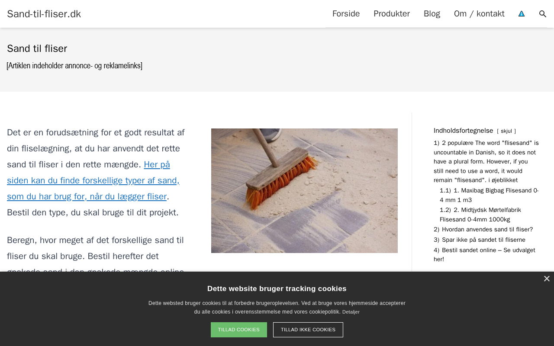Allow cookies with green TILLAD COOKIES button
Image resolution: width=554 pixels, height=346 pixels.
pos(239,330)
